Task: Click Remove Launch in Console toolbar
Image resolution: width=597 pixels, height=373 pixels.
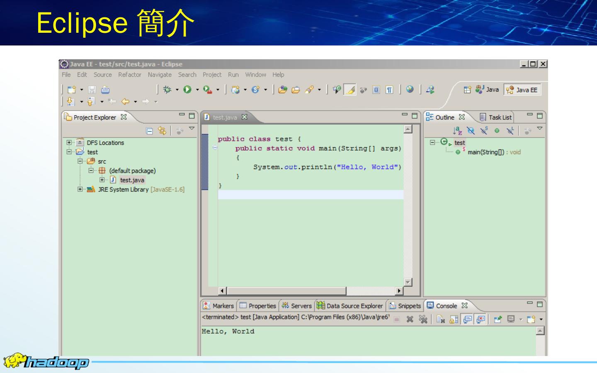Action: 410,319
